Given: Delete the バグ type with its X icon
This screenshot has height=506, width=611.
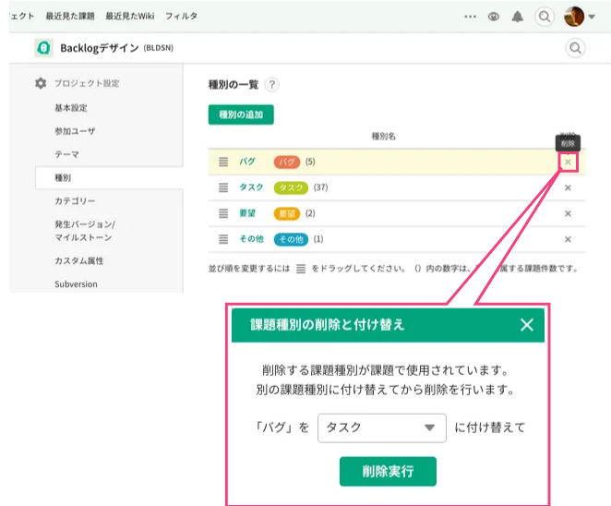Looking at the screenshot, I should [x=568, y=162].
